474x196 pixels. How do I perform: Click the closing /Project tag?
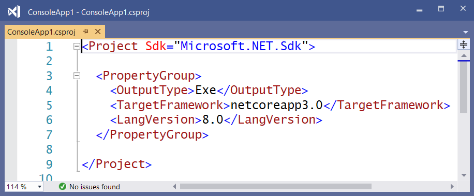coord(116,164)
